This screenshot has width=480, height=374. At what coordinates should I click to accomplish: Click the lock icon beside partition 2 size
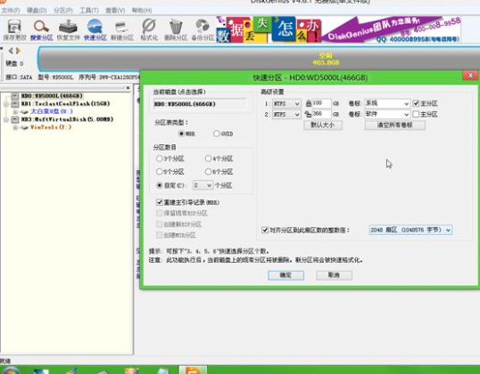(309, 114)
